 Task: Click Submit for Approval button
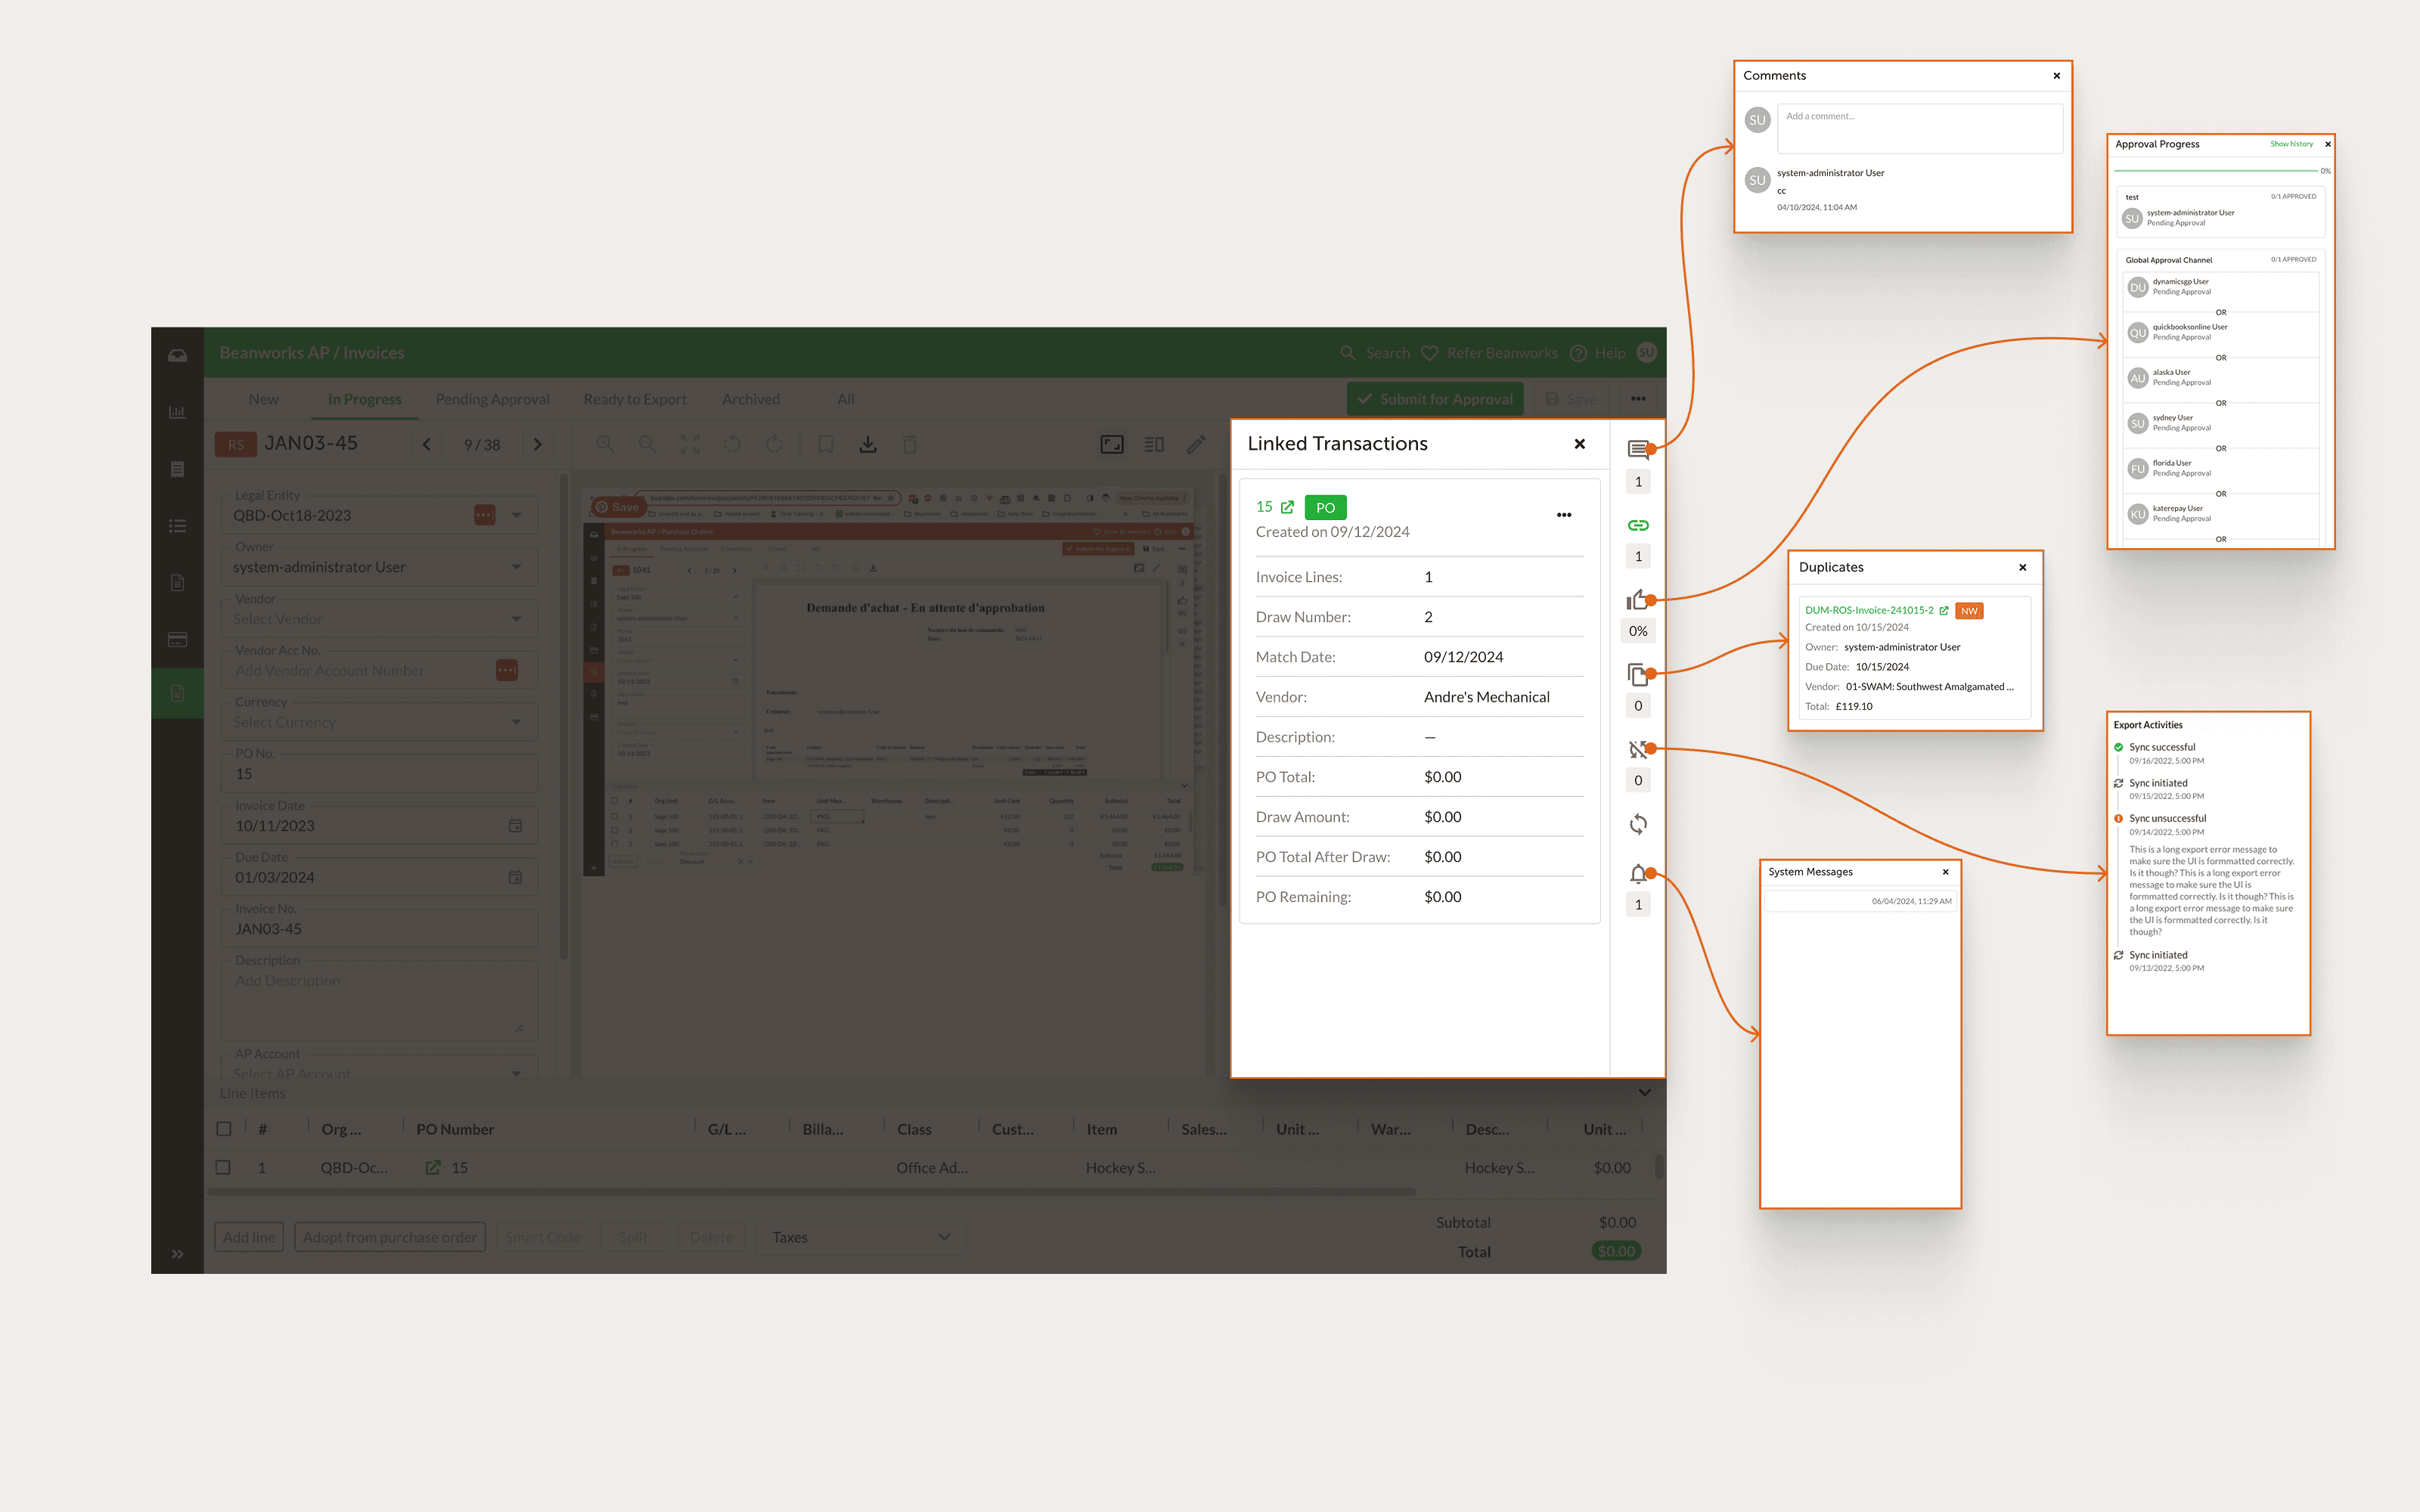[x=1435, y=399]
